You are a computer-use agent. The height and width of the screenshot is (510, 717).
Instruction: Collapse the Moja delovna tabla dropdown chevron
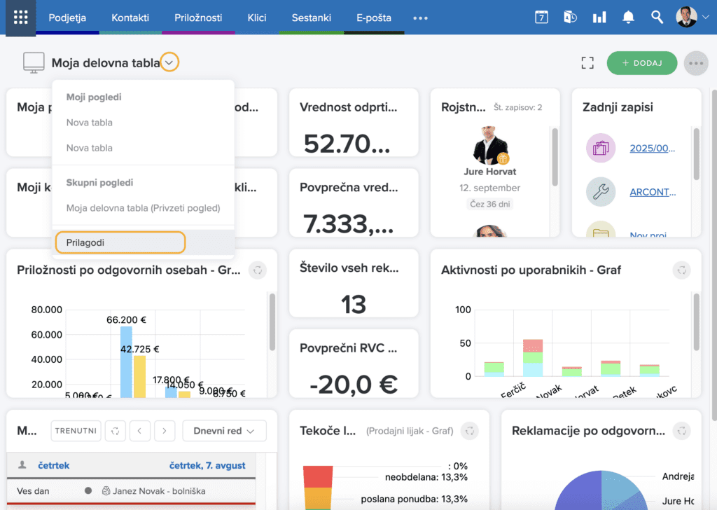(x=169, y=63)
